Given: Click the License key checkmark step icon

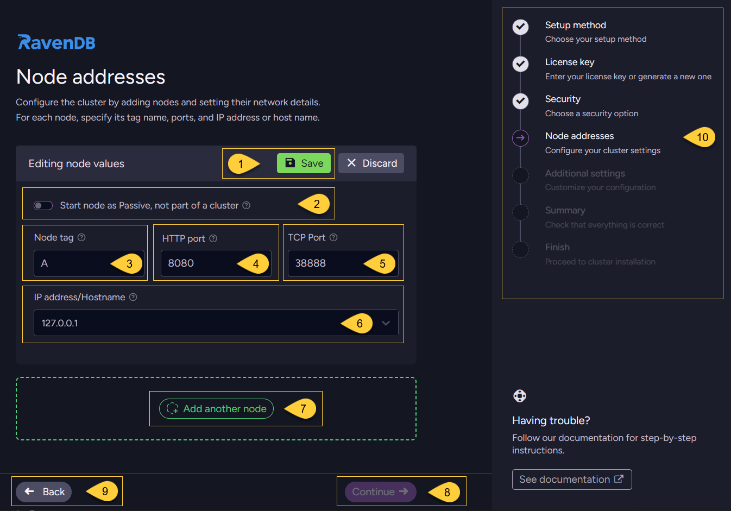Looking at the screenshot, I should click(x=520, y=64).
